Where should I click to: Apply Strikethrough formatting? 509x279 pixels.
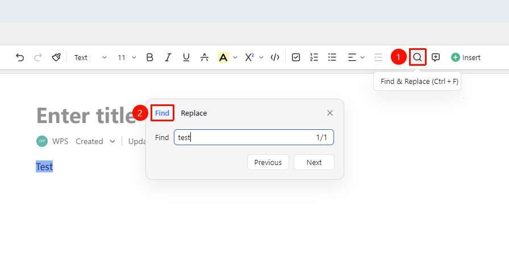pyautogui.click(x=204, y=57)
